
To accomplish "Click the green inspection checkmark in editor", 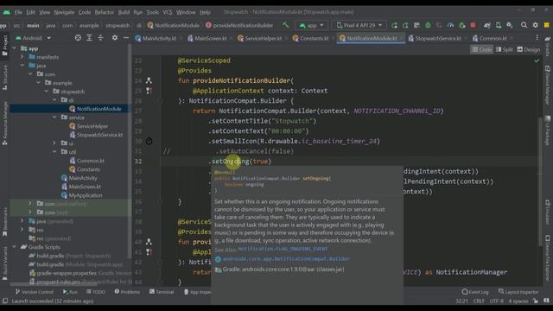I will coord(537,60).
